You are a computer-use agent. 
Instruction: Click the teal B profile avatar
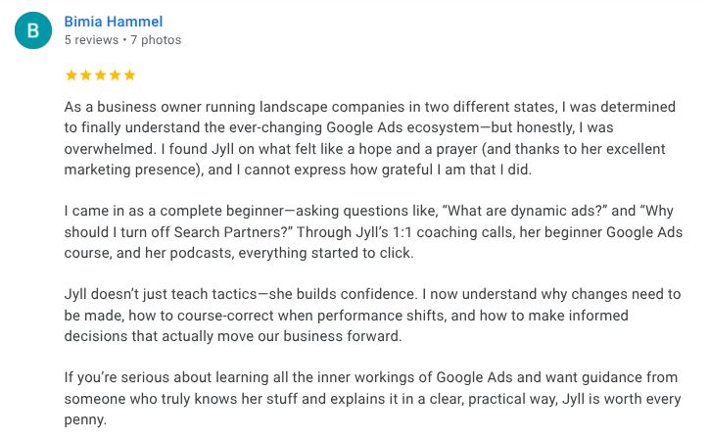33,30
